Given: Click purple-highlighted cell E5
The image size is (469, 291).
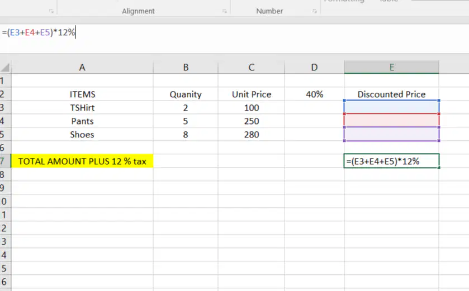Looking at the screenshot, I should coord(391,134).
